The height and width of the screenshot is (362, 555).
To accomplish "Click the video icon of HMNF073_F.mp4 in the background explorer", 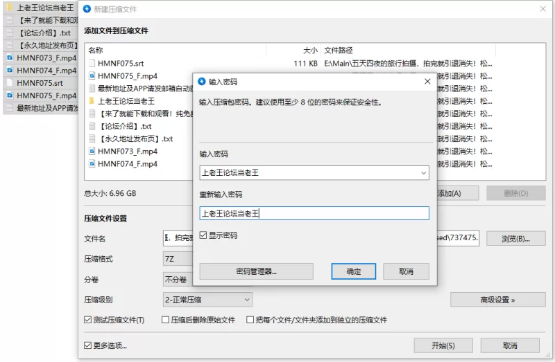I will (10, 57).
